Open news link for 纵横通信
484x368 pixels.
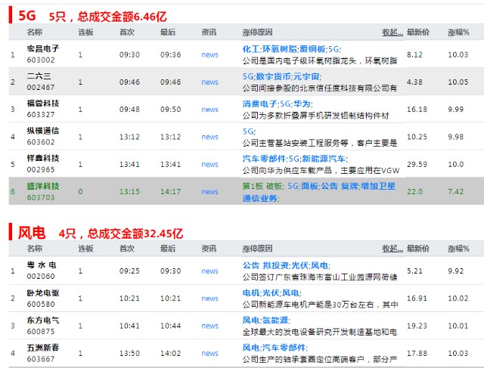[x=209, y=137]
